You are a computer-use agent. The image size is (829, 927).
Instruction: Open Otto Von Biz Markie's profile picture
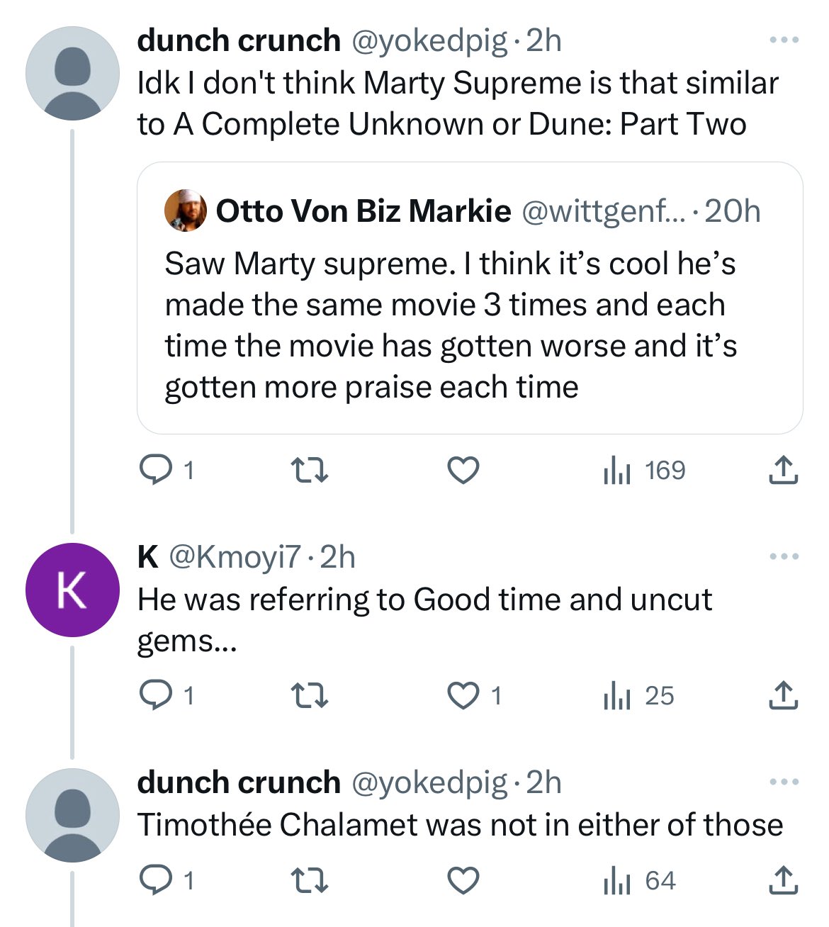[186, 211]
